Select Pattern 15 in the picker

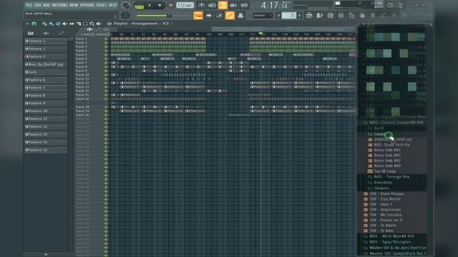[x=46, y=150]
